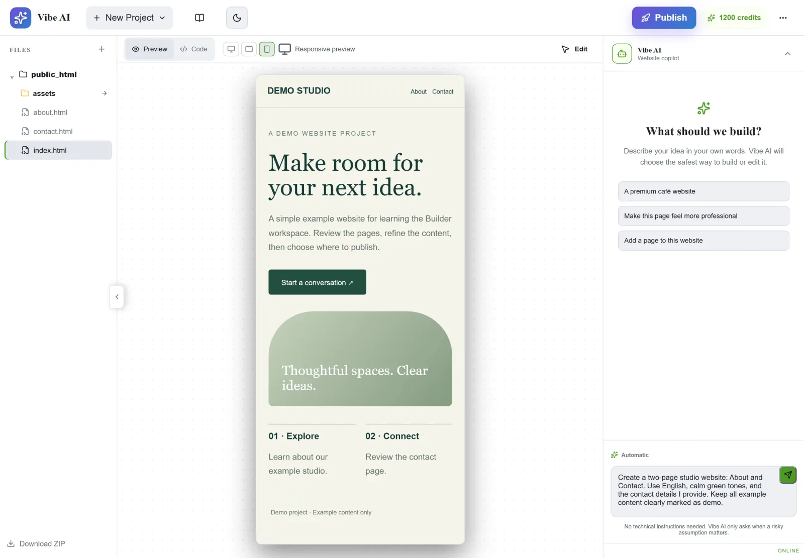The width and height of the screenshot is (804, 558).
Task: Add a new file with the plus icon
Action: tap(102, 49)
